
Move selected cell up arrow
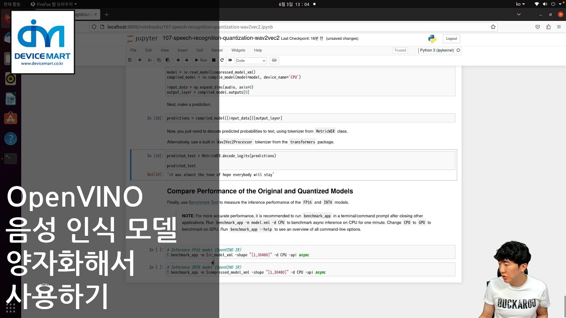pos(178,60)
